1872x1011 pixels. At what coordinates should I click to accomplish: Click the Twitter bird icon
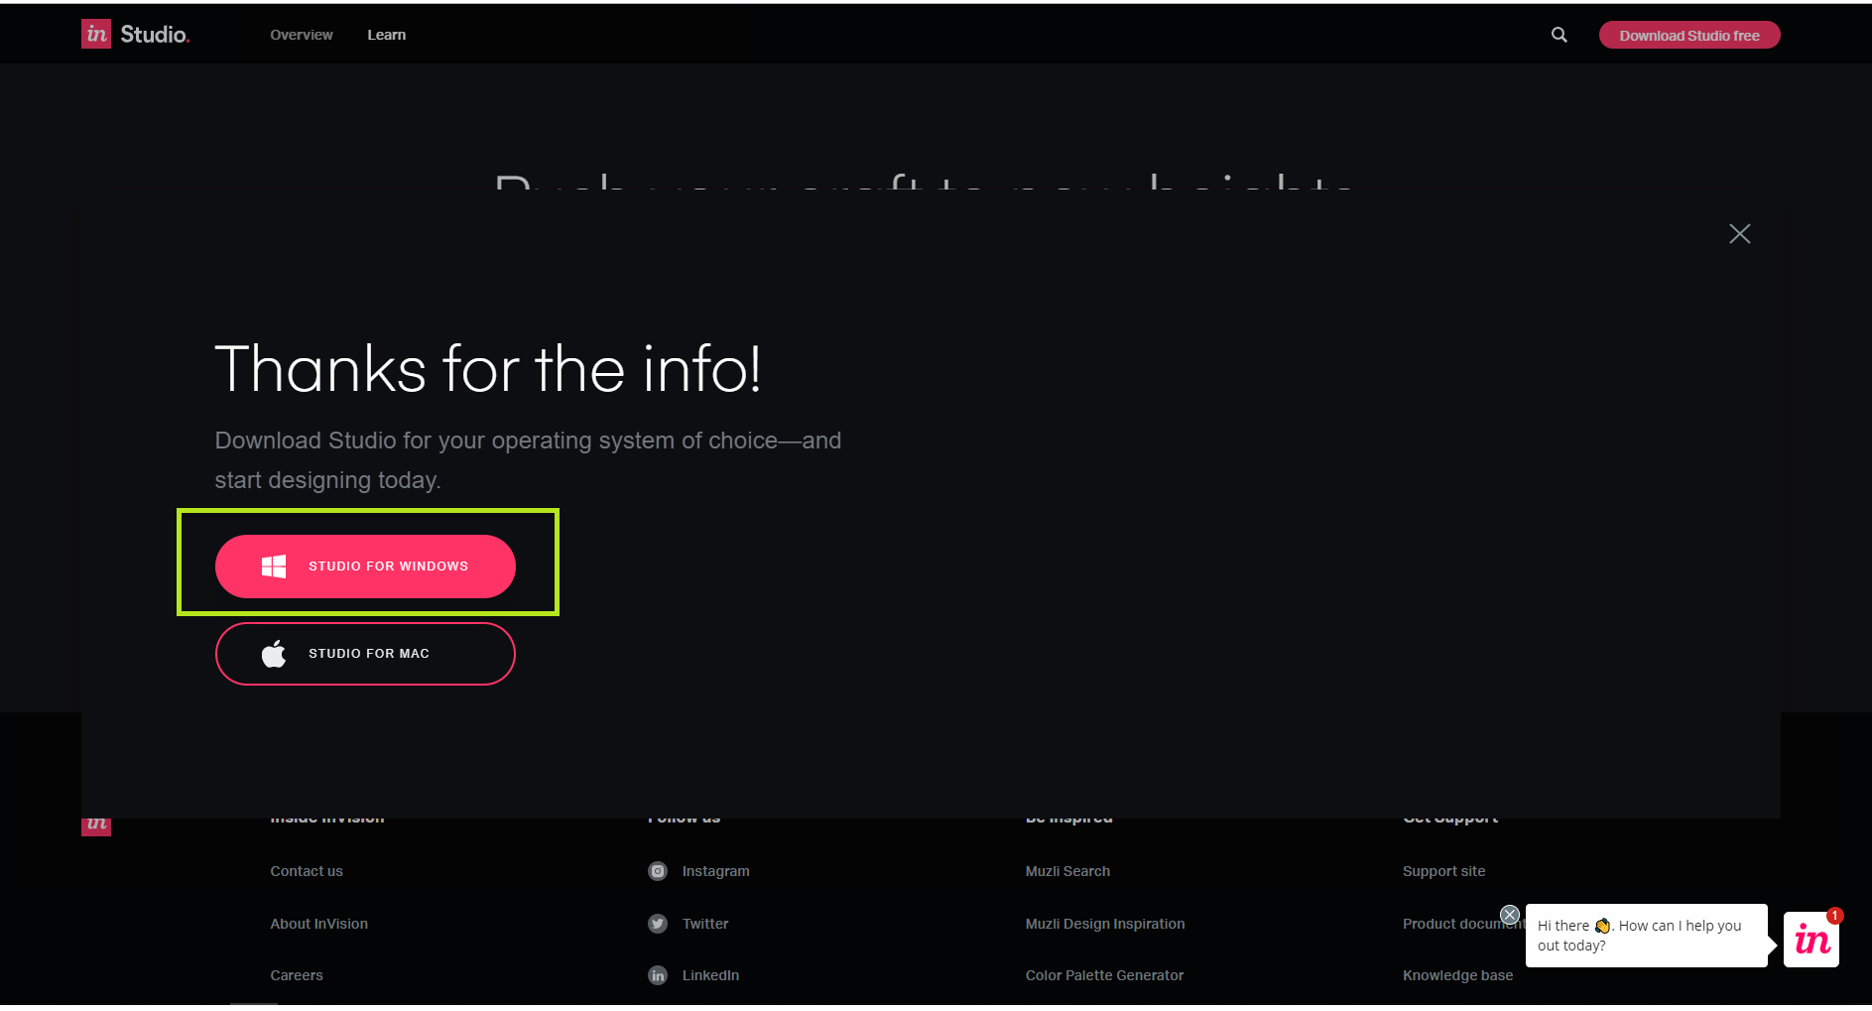(658, 924)
